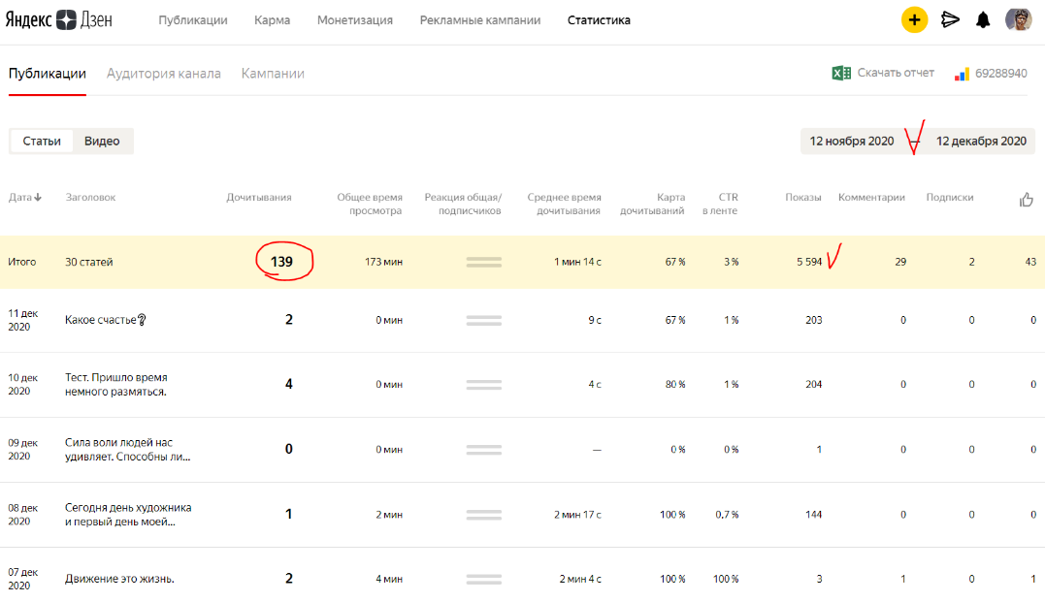
Task: Open article "Какое счастье"
Action: pyautogui.click(x=105, y=320)
